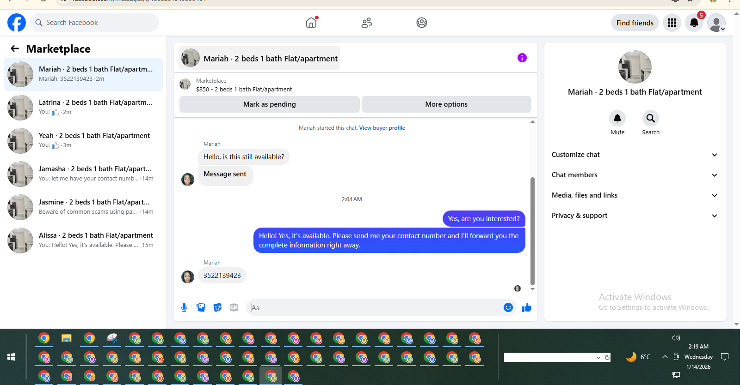
Task: Open the Friends icon in top navigation
Action: point(367,23)
